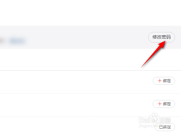Click the red arrow annotation tip

(165, 42)
